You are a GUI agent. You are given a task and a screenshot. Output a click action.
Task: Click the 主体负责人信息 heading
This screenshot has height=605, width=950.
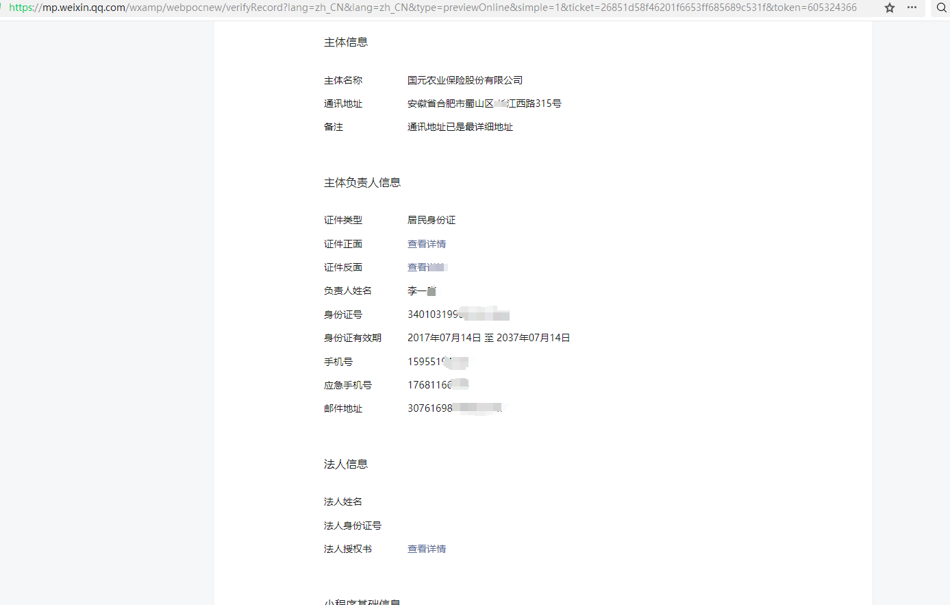(362, 183)
